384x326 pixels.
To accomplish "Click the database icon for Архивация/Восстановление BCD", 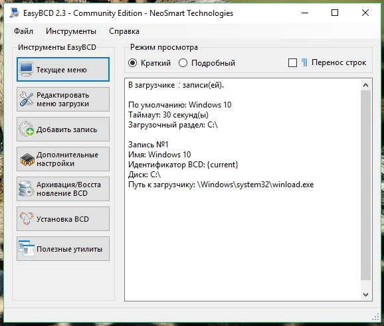I will pos(26,189).
